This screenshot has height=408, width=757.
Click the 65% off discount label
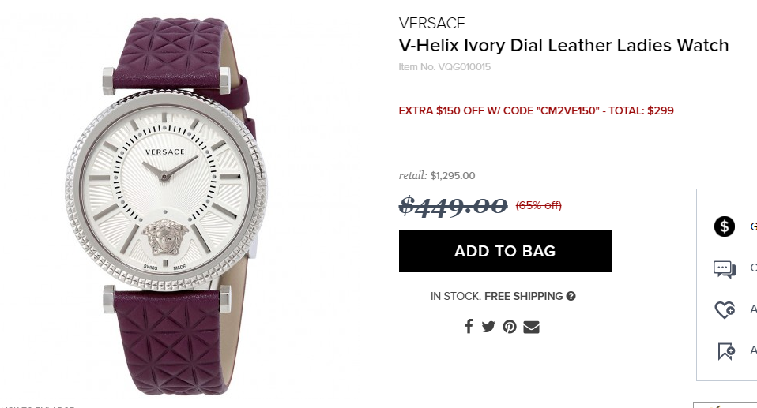click(538, 205)
